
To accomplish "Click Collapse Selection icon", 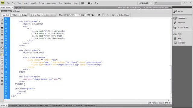I will tap(2, 31).
